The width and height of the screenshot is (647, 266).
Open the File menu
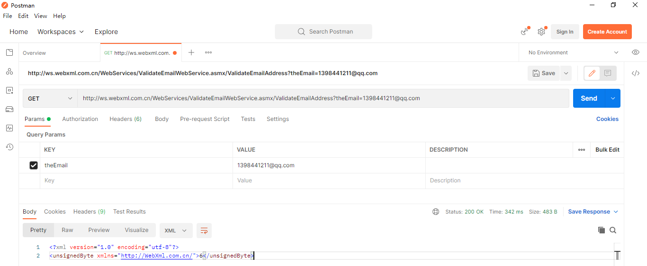8,16
